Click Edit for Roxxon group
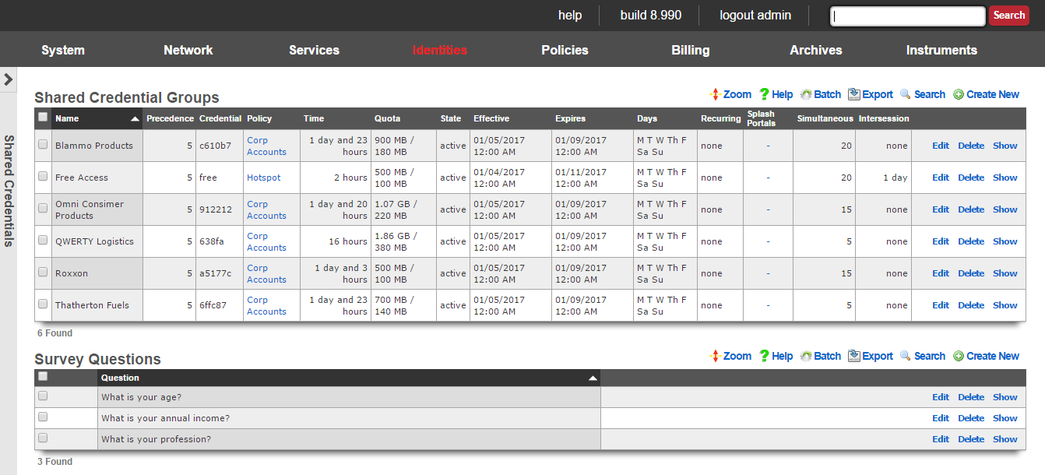1045x475 pixels. point(941,273)
